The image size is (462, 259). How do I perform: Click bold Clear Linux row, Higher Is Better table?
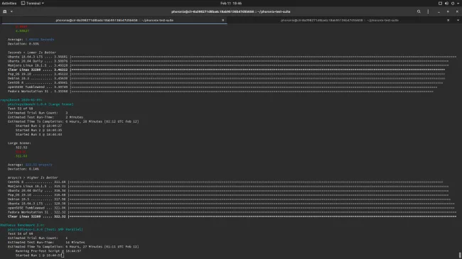[x=232, y=216]
